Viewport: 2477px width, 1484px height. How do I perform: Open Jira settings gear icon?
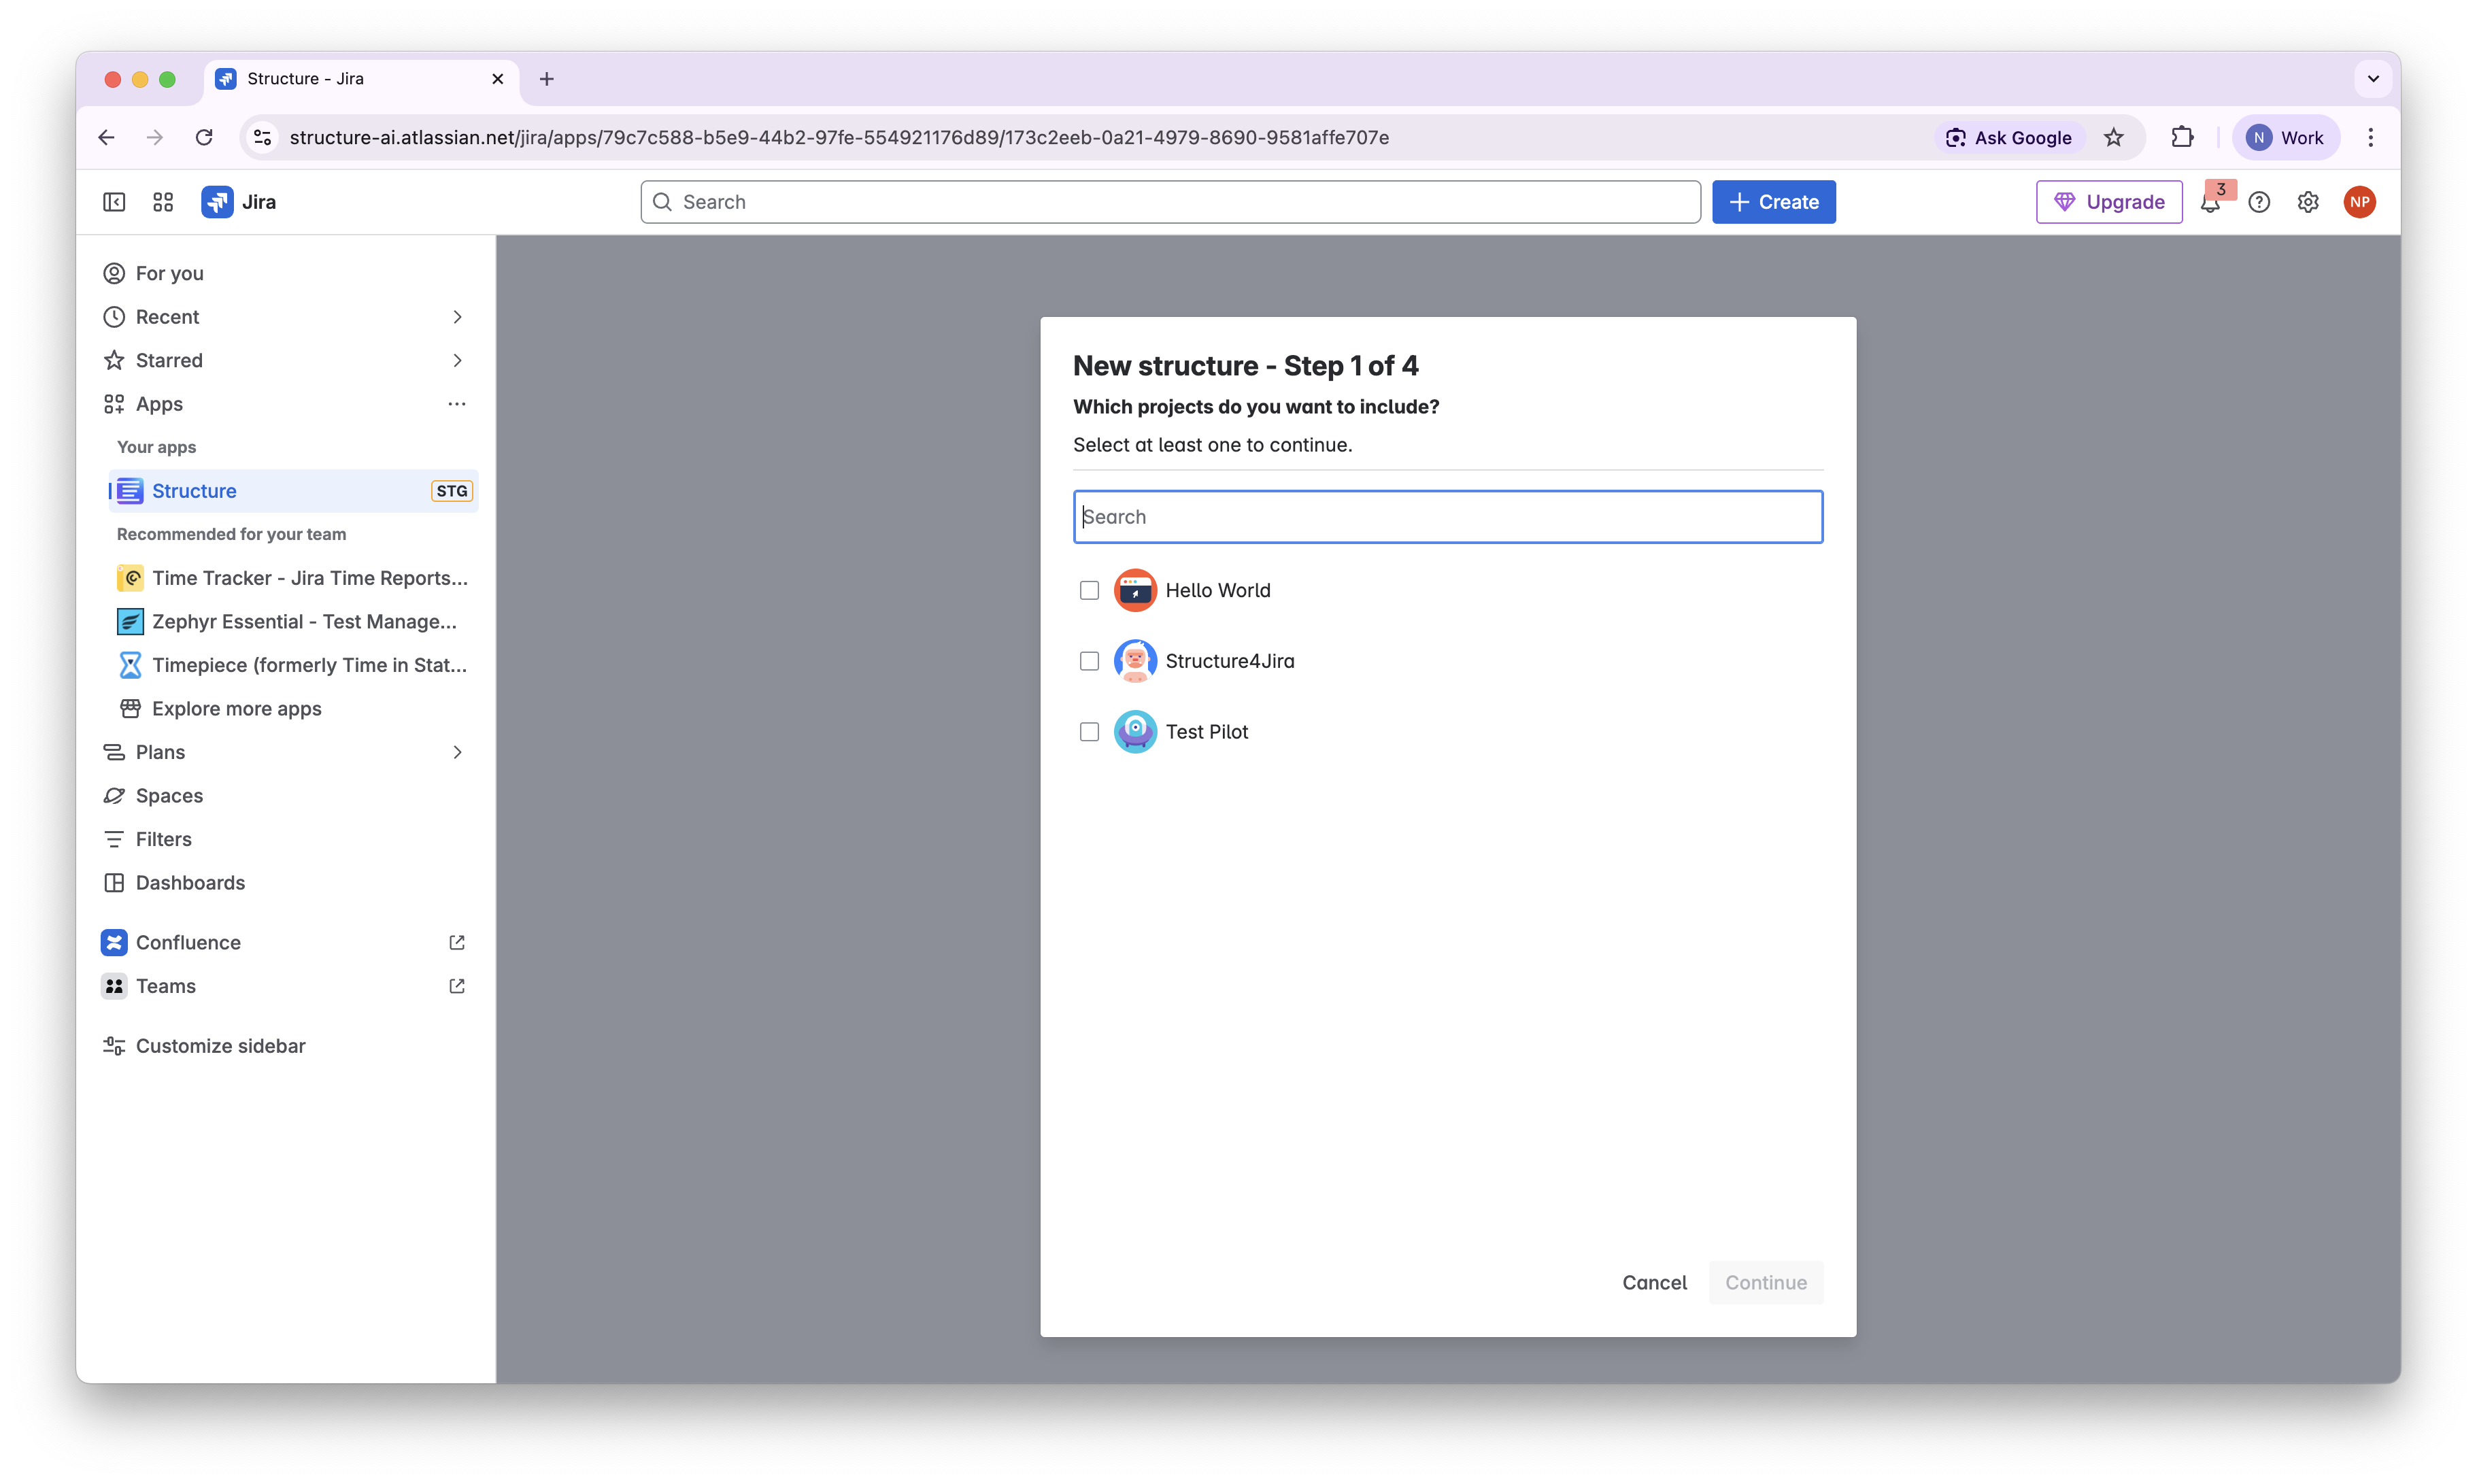tap(2308, 202)
